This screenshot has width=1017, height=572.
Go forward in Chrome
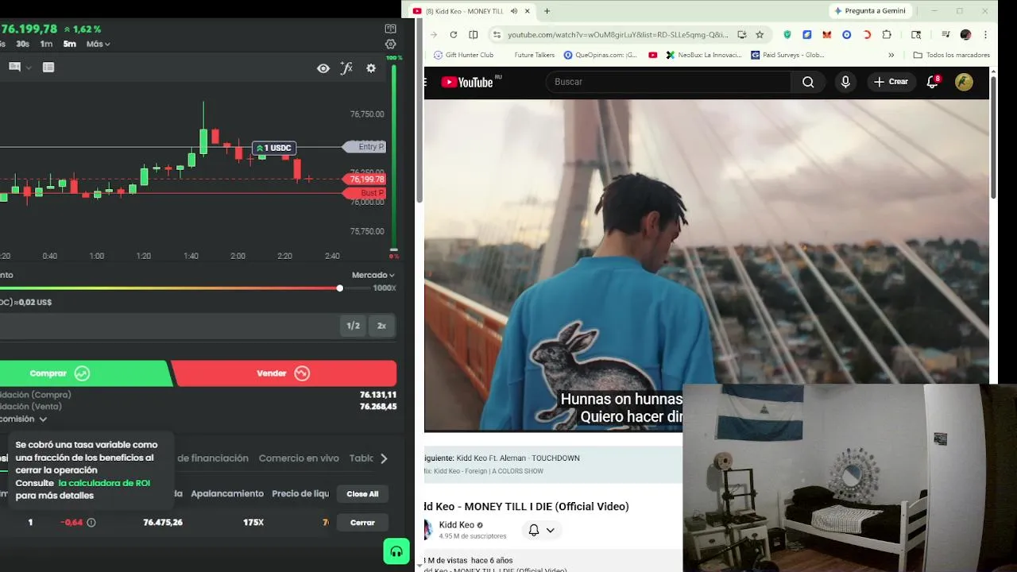[x=433, y=34]
